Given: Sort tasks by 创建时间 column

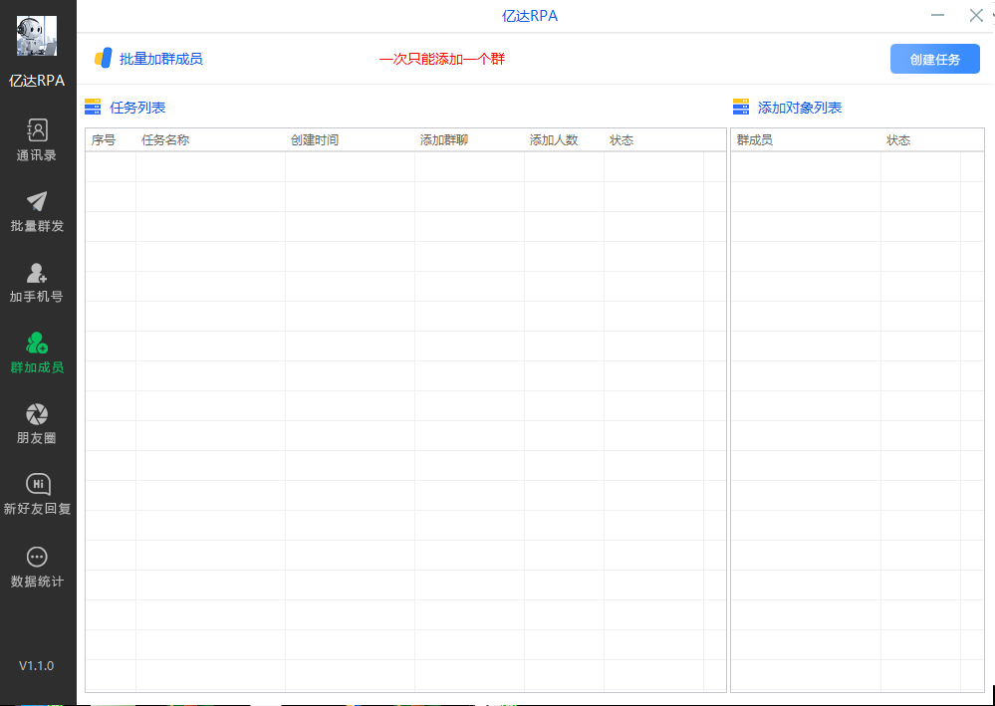Looking at the screenshot, I should 315,140.
